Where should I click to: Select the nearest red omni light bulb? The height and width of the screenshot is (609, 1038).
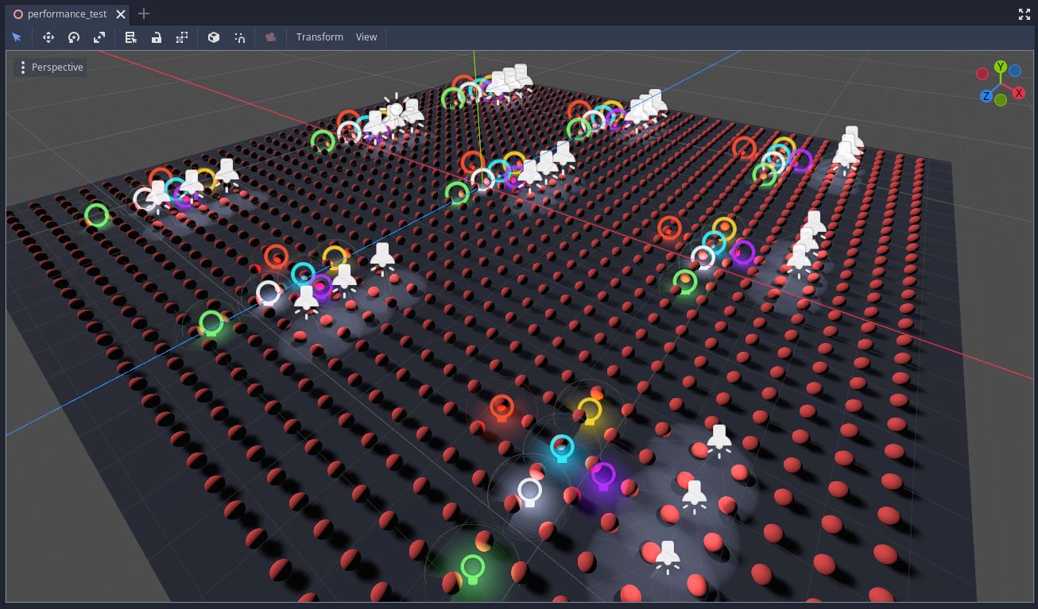point(502,408)
